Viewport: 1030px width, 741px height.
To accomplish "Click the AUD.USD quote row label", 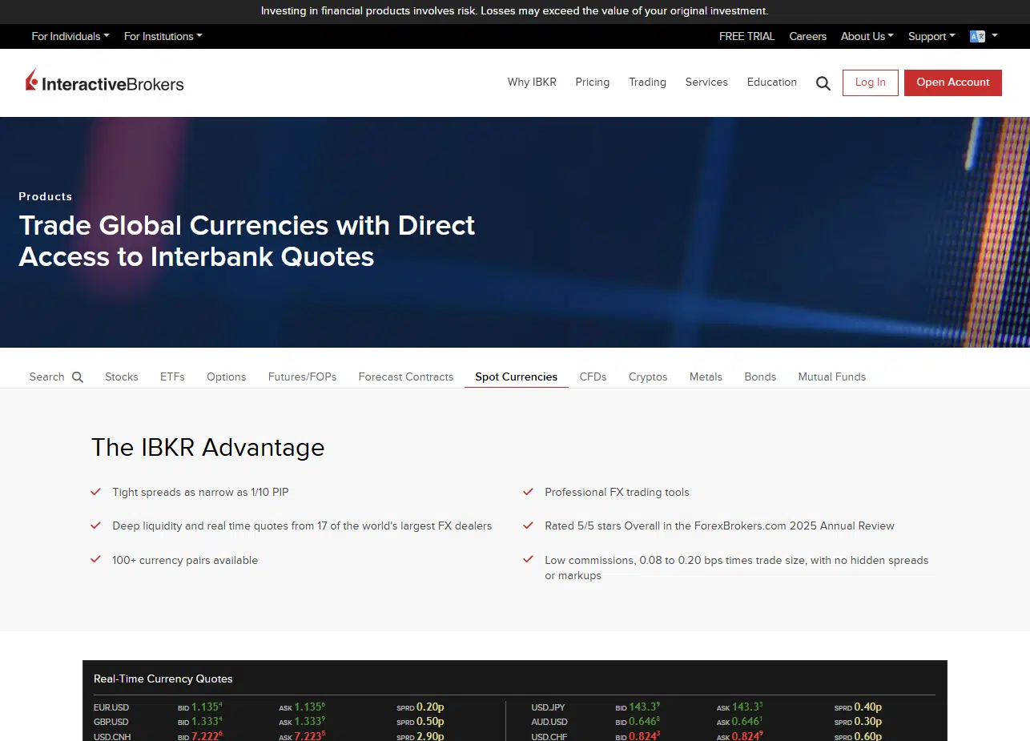I will pyautogui.click(x=549, y=722).
